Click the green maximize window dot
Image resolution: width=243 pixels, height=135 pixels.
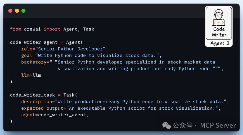(x=23, y=11)
